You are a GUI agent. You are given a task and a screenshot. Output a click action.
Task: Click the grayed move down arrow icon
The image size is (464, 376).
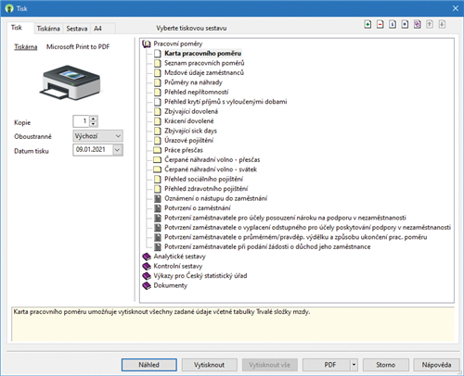pyautogui.click(x=442, y=24)
